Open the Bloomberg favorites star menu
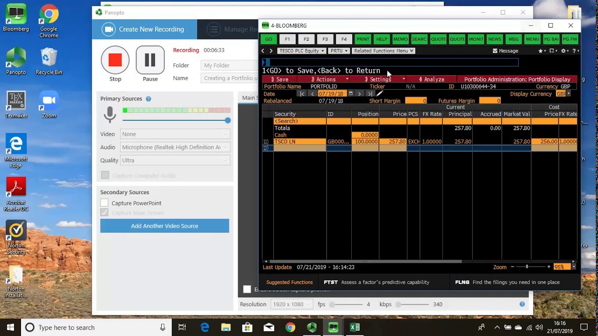The width and height of the screenshot is (598, 336). point(542,51)
